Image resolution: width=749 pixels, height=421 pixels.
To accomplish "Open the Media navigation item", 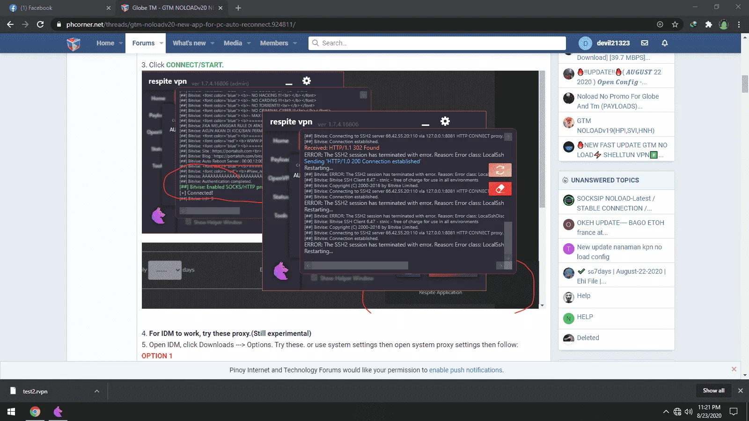I will coord(233,43).
